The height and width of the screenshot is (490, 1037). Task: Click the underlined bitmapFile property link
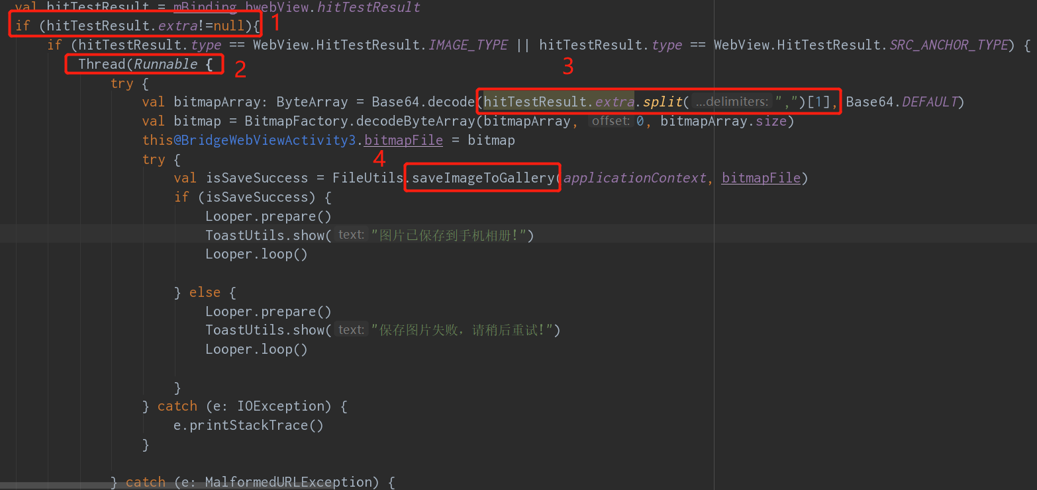tap(403, 140)
